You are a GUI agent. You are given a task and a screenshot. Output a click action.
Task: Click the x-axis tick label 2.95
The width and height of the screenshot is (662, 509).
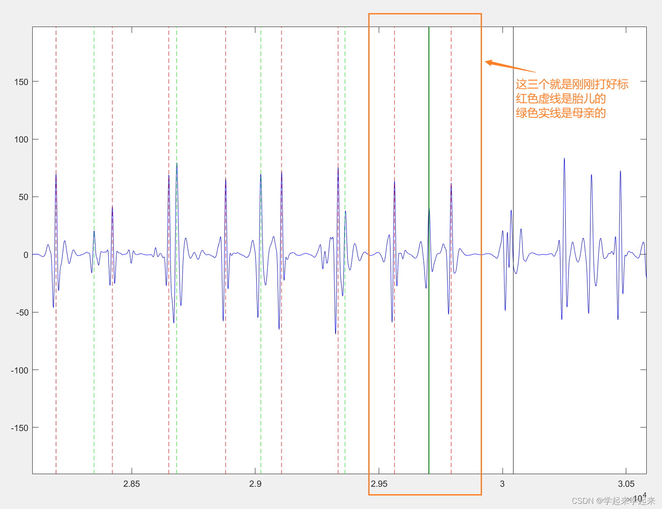click(x=379, y=484)
